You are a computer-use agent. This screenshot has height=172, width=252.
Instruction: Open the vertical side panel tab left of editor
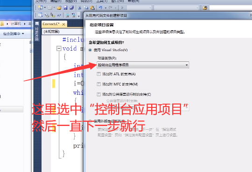coord(37,31)
